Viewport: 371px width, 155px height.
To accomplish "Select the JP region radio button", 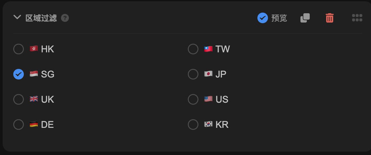I will point(193,74).
